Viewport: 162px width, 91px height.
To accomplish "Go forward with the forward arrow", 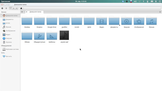I will point(6,8).
